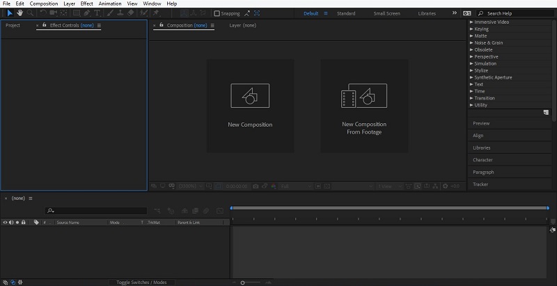Select the Zoom magnifier tool
557x286 pixels.
click(31, 13)
